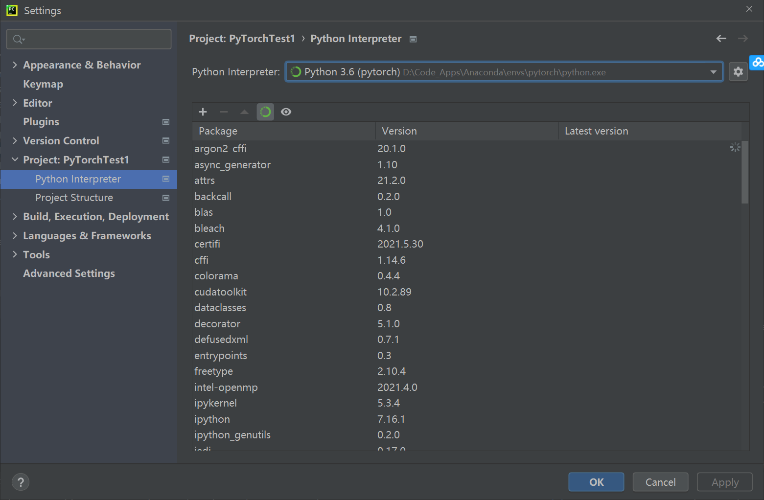Expand Build, Execution, Deployment section

click(15, 217)
